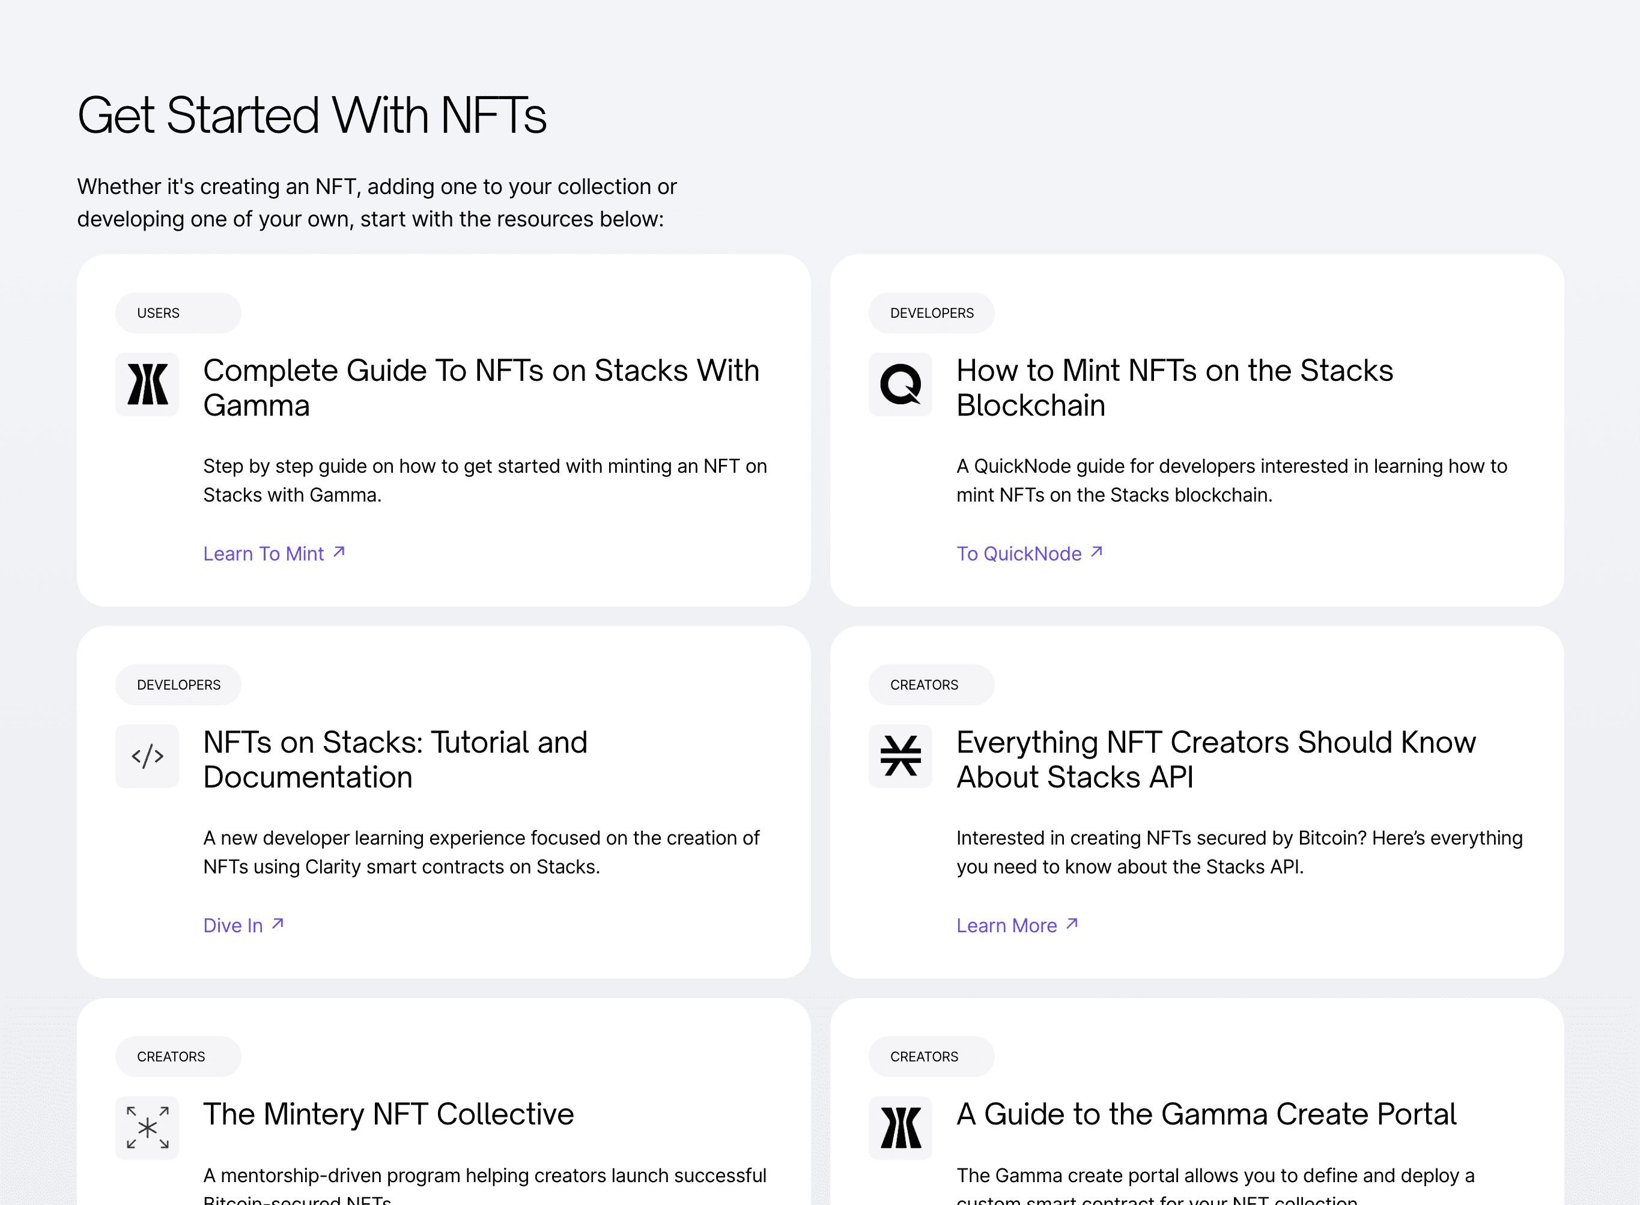The width and height of the screenshot is (1640, 1205).
Task: Select CREATORS tag on Gamma Create Portal card
Action: [x=931, y=1057]
